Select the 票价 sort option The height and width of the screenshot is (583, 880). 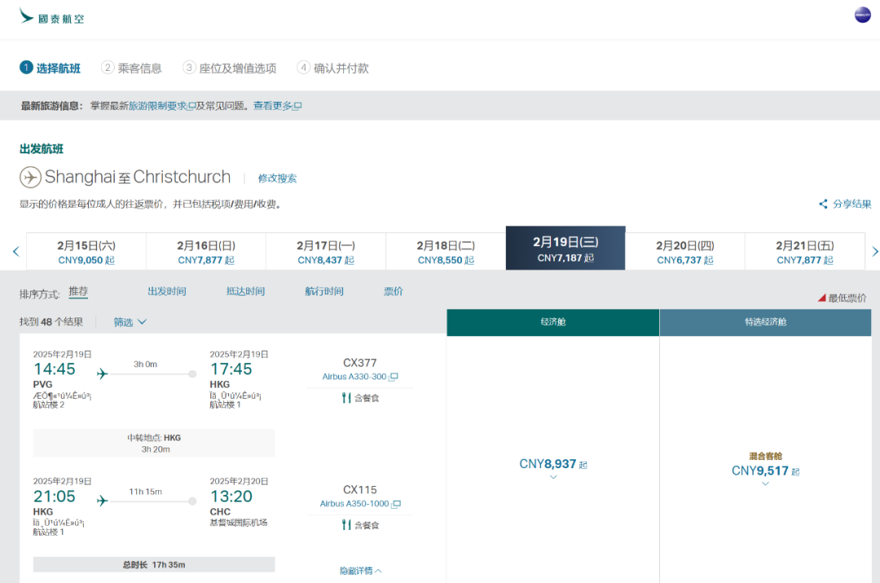pos(394,292)
